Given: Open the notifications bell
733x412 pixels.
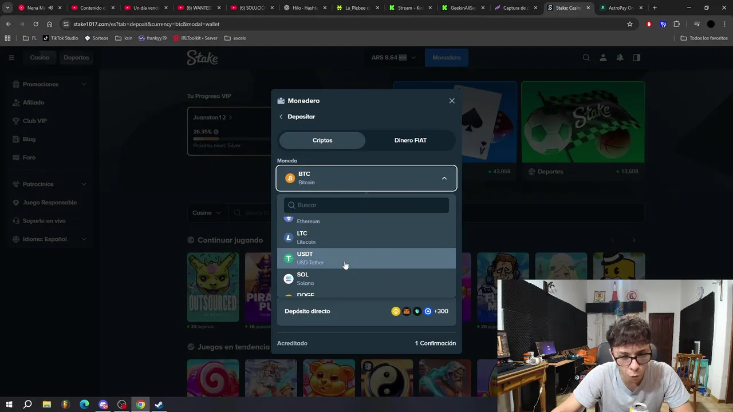Looking at the screenshot, I should (620, 57).
